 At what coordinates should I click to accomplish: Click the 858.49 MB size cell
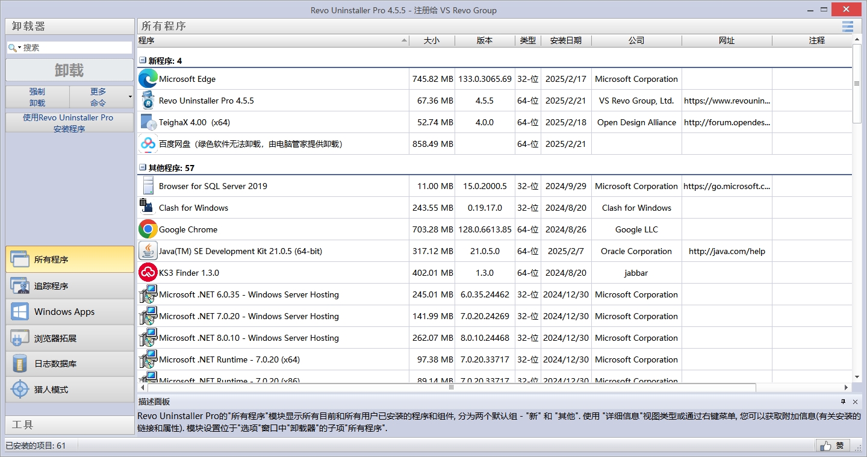pos(432,144)
